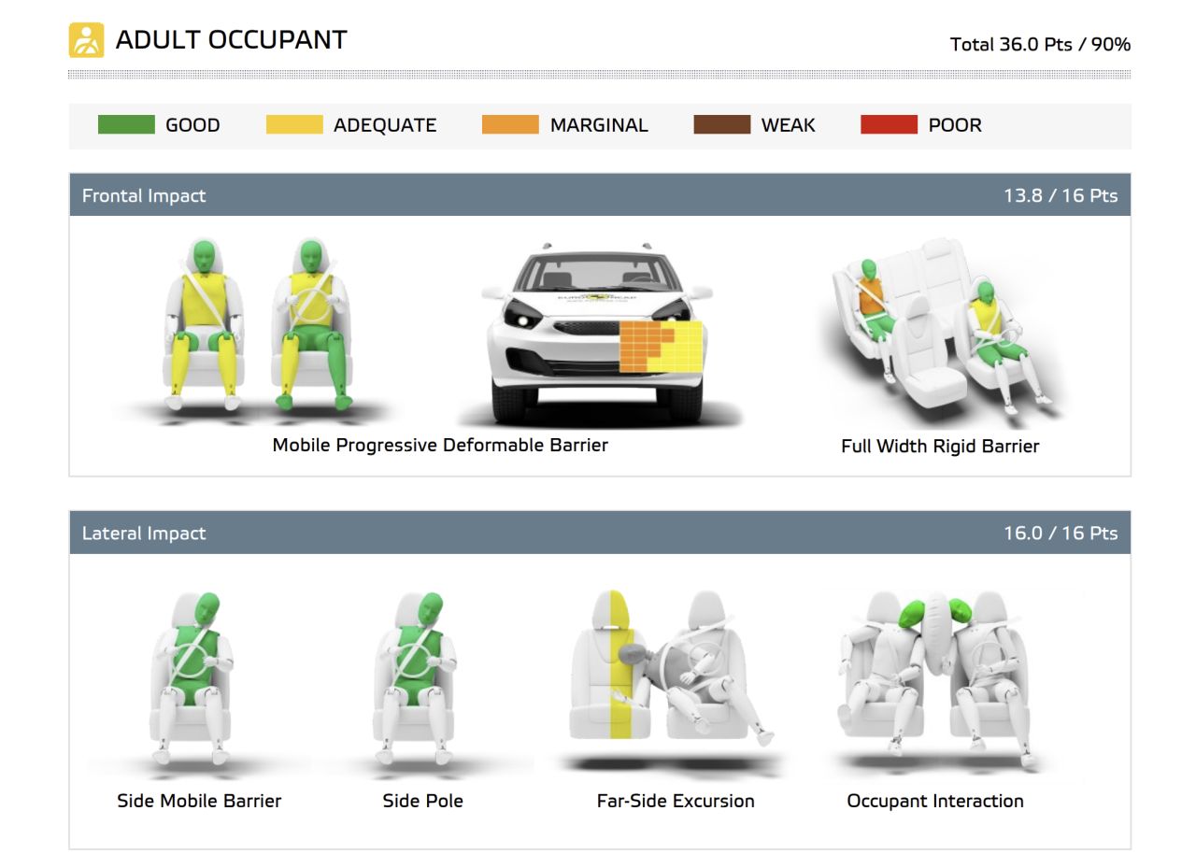Click the yellow Adult Occupant seatbelt icon

(86, 40)
